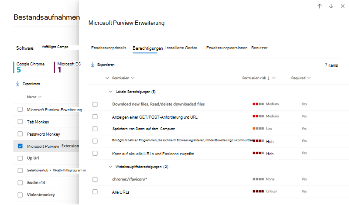The height and width of the screenshot is (205, 349).
Task: Click the Alle URLs permission text
Action: click(121, 192)
